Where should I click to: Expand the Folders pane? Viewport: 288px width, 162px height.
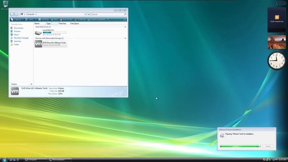31,84
